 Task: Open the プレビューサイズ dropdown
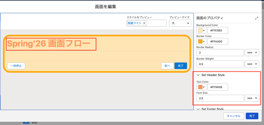point(180,23)
